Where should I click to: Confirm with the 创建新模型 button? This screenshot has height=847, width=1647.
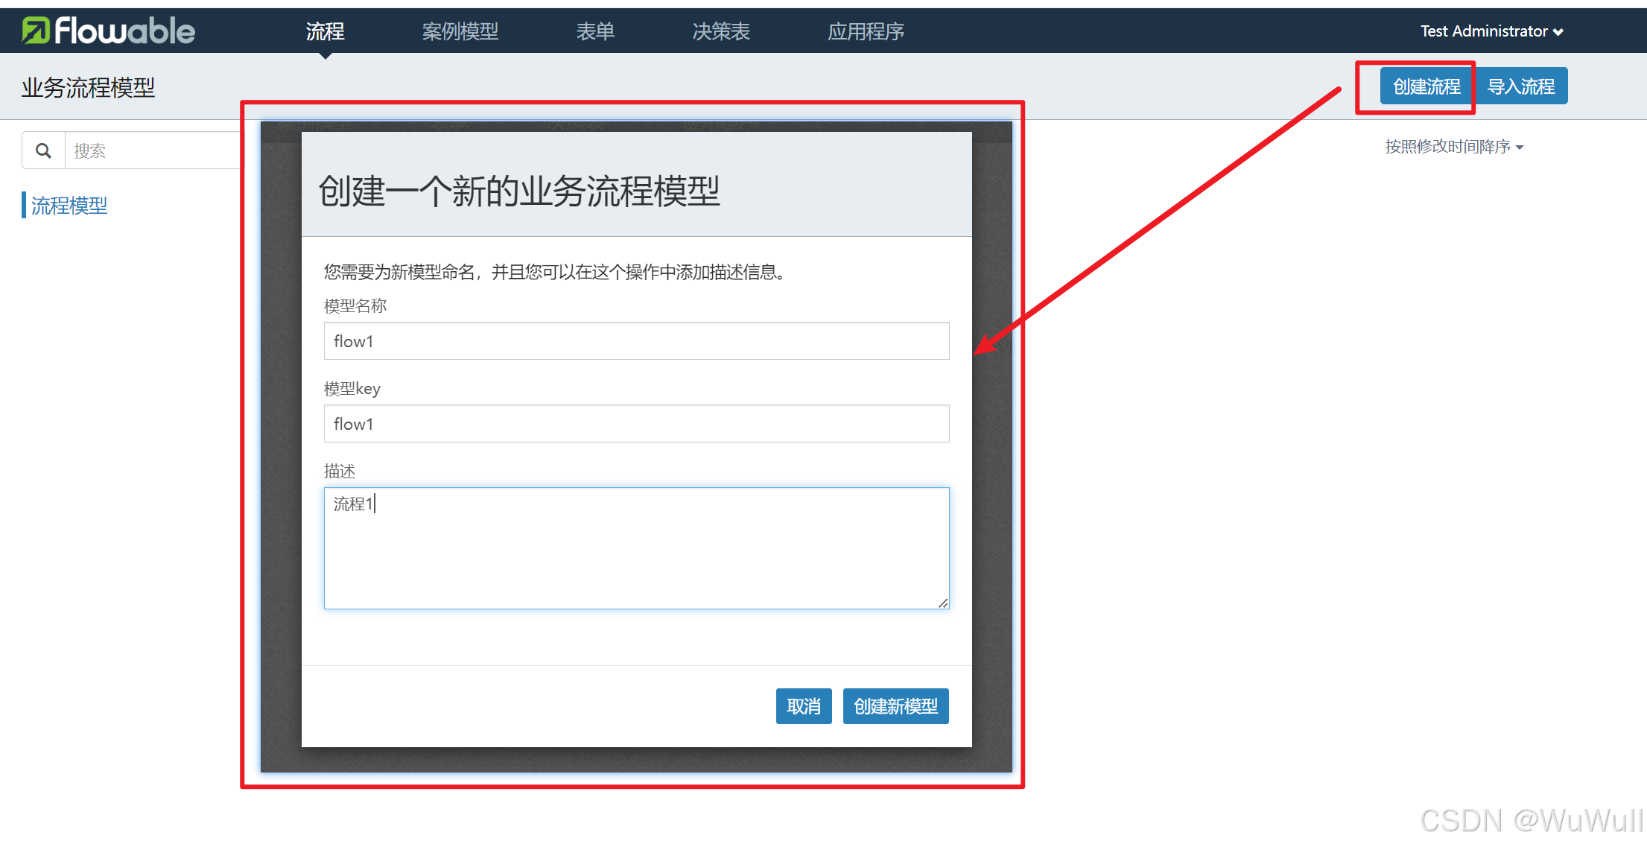pos(895,706)
